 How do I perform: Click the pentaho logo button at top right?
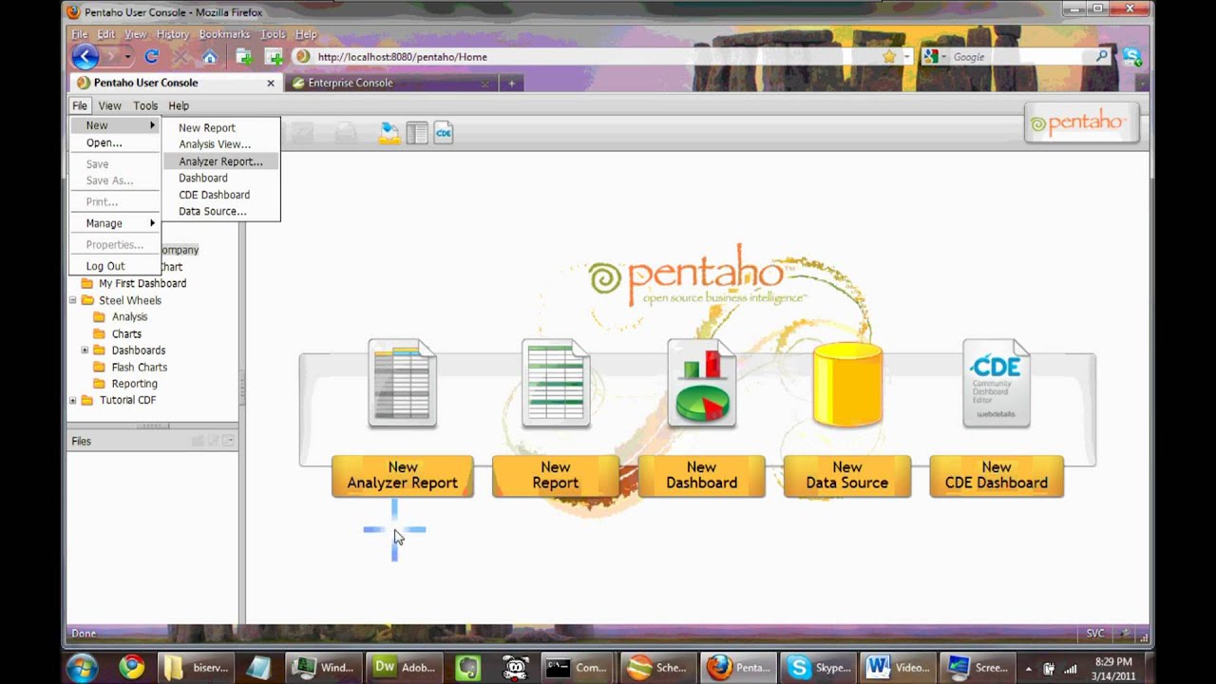1081,123
